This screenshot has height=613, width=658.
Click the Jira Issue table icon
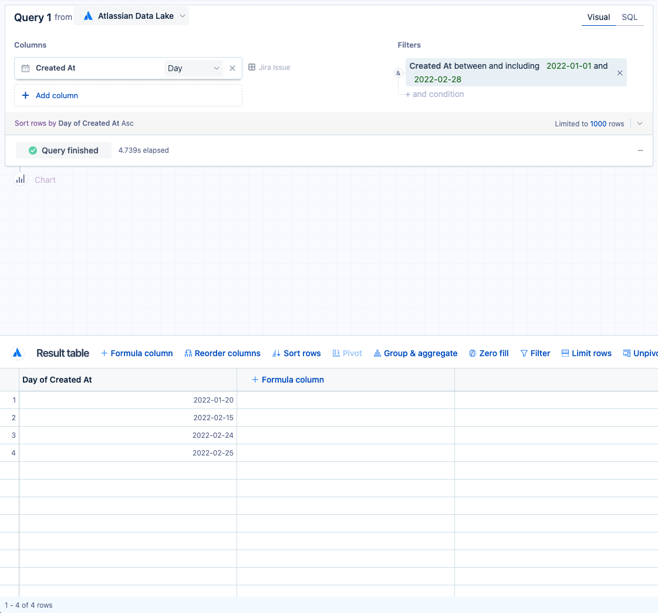(252, 67)
